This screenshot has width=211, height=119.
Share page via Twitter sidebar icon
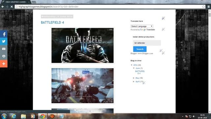pos(4,41)
